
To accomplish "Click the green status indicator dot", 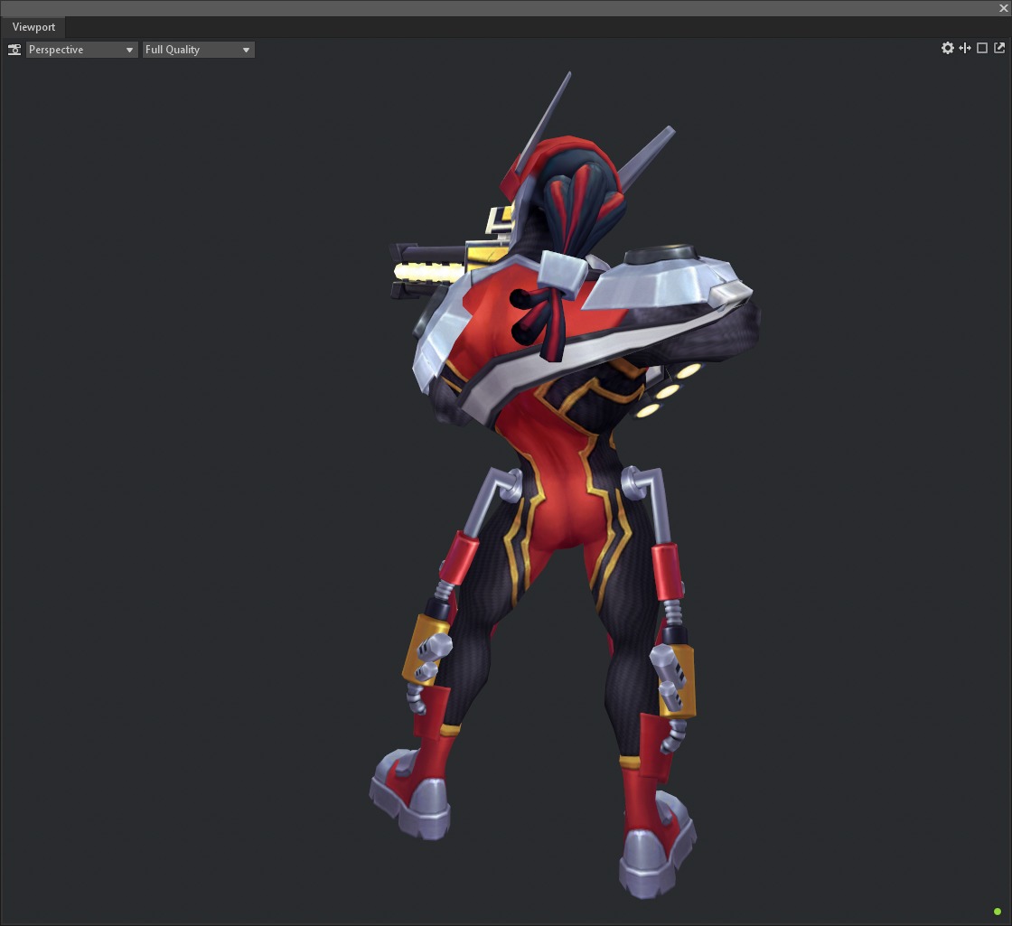I will click(998, 912).
